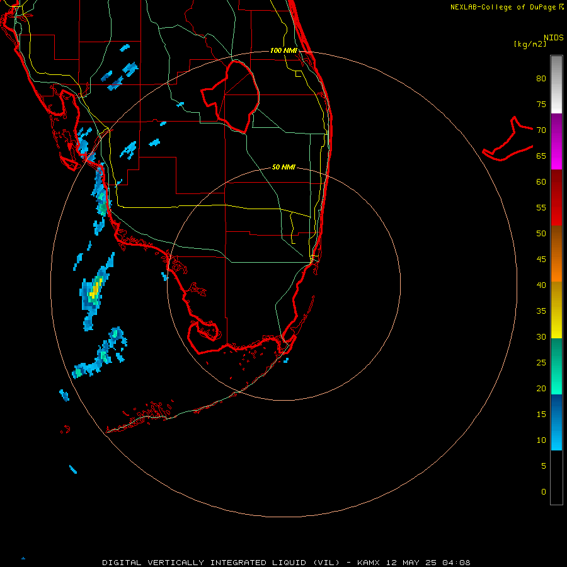Image resolution: width=567 pixels, height=567 pixels.
Task: Click the 65 value on the color scale
Action: tap(541, 156)
